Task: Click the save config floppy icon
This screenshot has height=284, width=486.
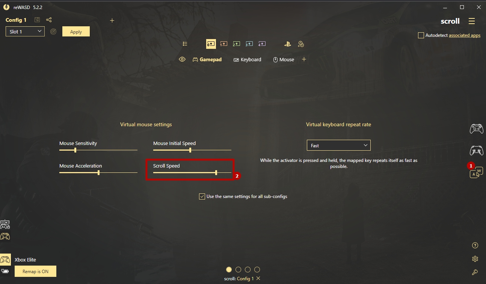Action: click(x=37, y=20)
